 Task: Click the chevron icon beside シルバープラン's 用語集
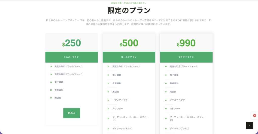51,98
